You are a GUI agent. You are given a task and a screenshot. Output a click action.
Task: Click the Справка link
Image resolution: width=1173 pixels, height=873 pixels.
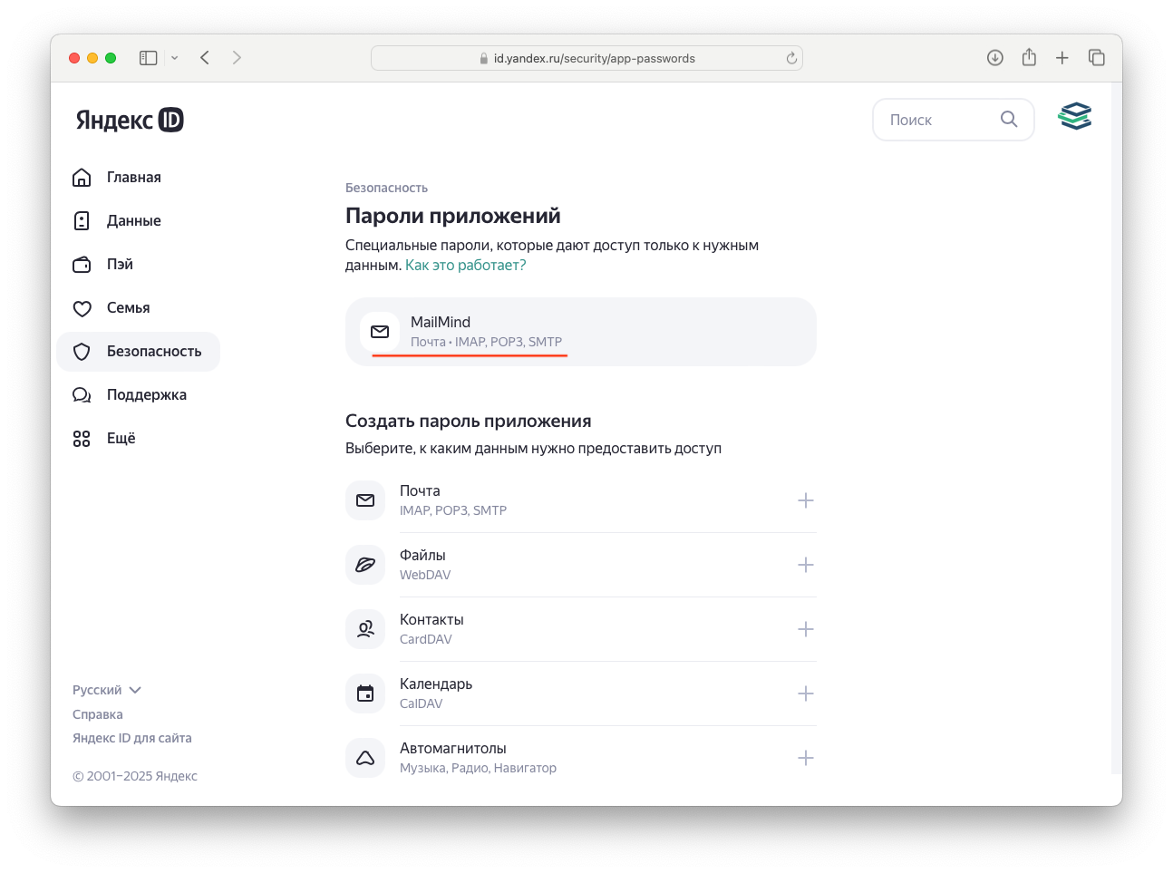tap(98, 713)
